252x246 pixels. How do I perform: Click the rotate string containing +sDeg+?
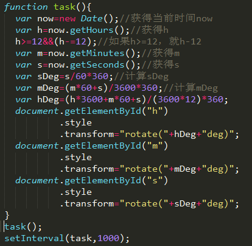coord(177,204)
